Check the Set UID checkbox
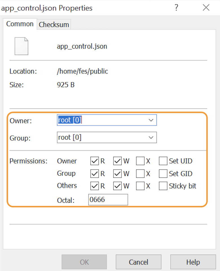220x271 pixels. (x=163, y=161)
